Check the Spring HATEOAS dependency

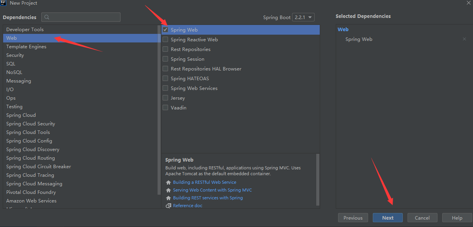coord(165,78)
